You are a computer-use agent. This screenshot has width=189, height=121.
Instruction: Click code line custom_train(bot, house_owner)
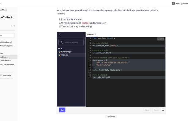coord(107,70)
